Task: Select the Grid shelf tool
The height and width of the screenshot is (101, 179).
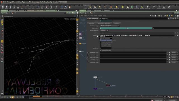Action: [x=18, y=8]
